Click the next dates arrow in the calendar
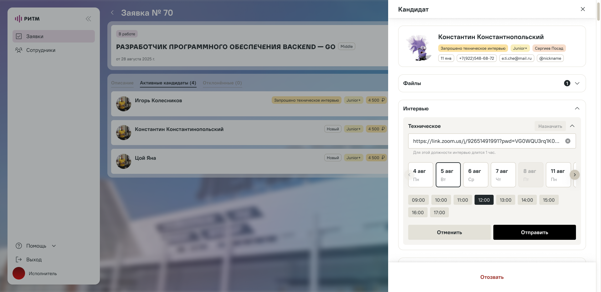The height and width of the screenshot is (292, 601). tap(575, 175)
